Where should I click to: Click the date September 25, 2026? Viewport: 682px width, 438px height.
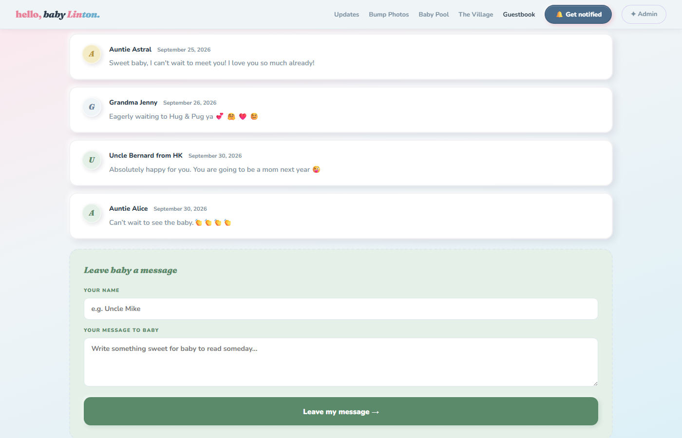(184, 50)
